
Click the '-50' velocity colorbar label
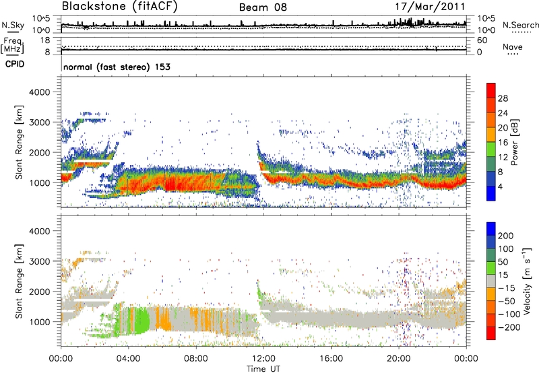pos(507,301)
